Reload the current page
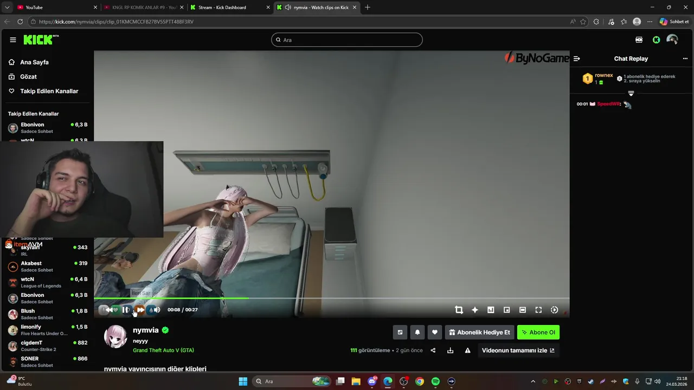Viewport: 694px width, 390px height. (x=20, y=22)
